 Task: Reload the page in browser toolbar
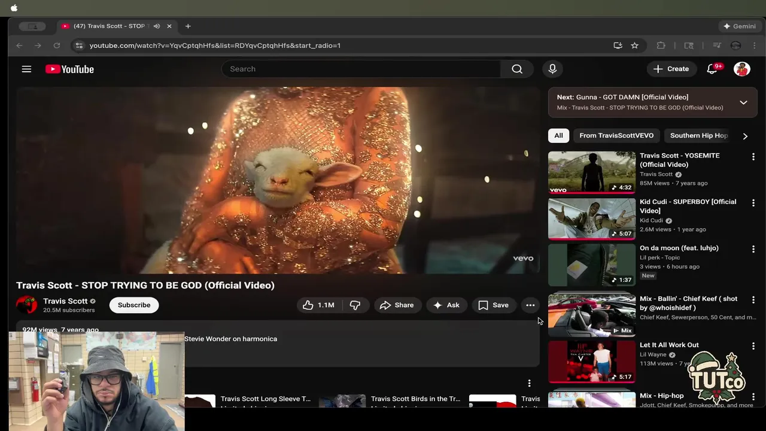56,45
